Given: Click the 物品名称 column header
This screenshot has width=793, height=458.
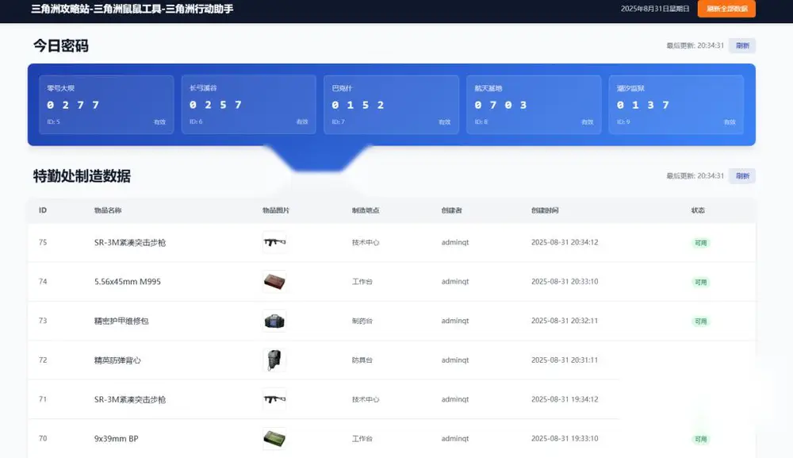Looking at the screenshot, I should tap(108, 210).
